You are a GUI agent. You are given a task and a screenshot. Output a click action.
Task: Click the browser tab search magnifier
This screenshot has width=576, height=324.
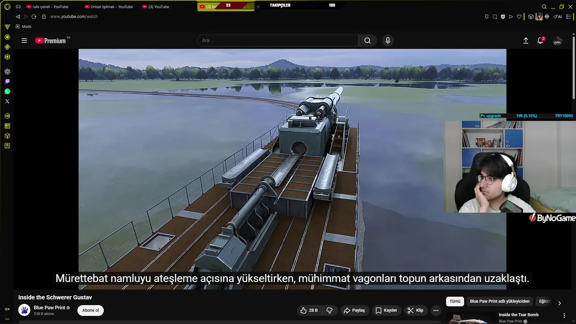click(x=544, y=7)
